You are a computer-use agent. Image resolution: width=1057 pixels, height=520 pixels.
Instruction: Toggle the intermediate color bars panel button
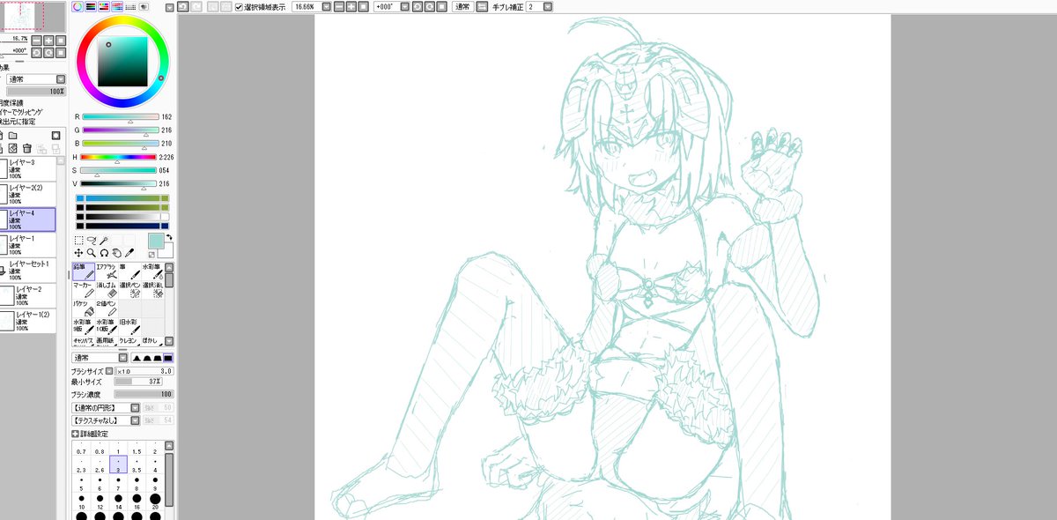point(117,6)
